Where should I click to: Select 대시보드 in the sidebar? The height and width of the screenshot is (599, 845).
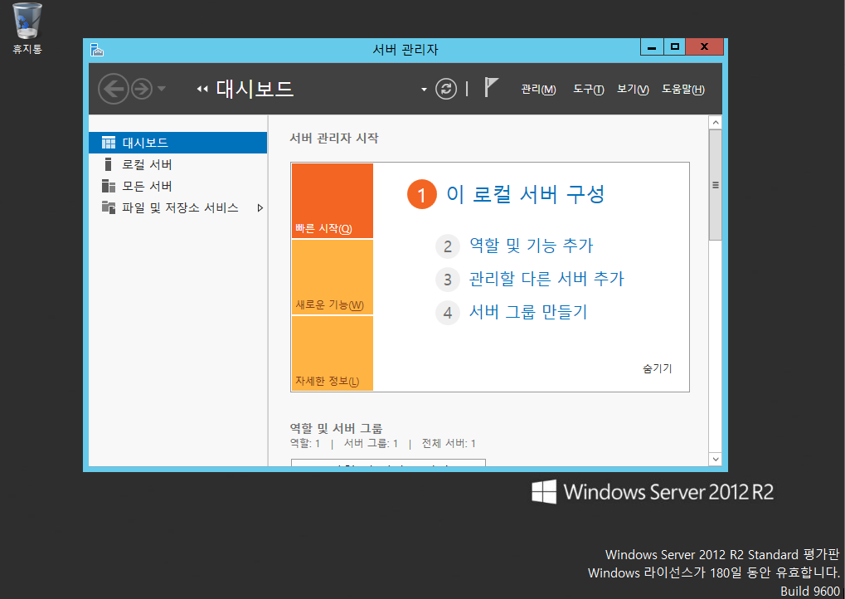click(177, 143)
